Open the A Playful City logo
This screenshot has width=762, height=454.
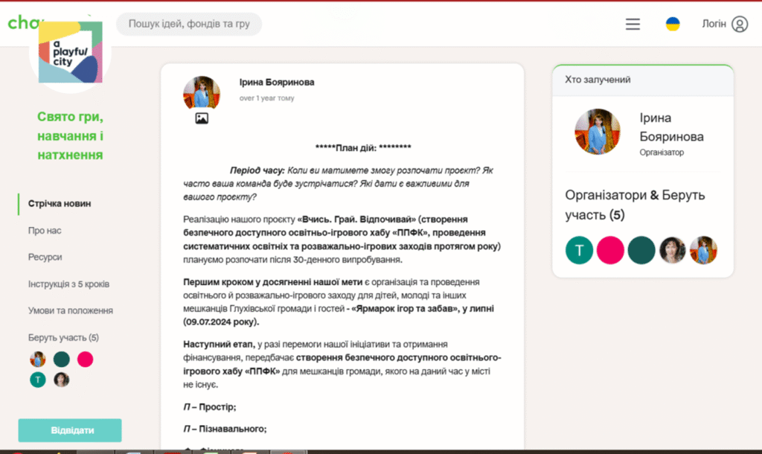pos(70,52)
